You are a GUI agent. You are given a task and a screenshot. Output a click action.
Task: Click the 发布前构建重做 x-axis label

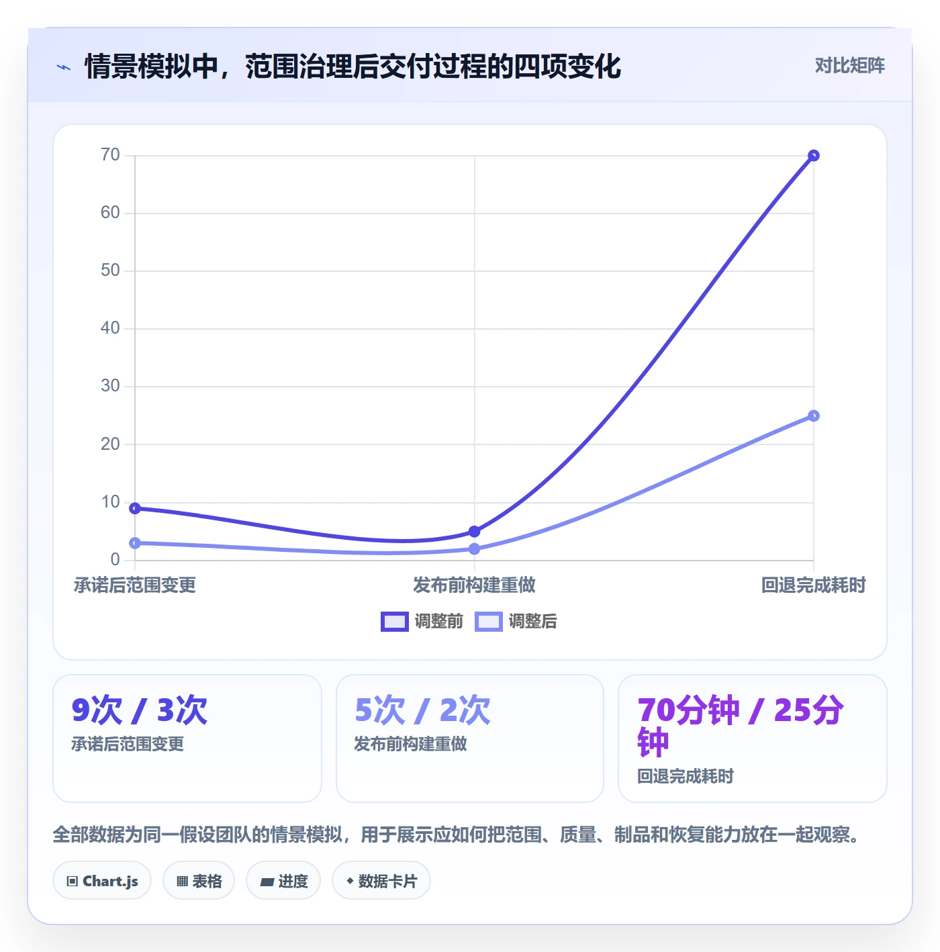coord(474,585)
